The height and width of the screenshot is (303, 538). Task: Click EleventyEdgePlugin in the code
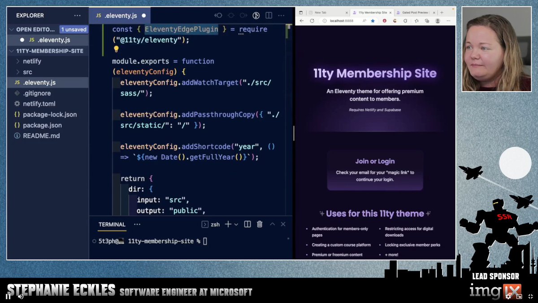pyautogui.click(x=181, y=29)
